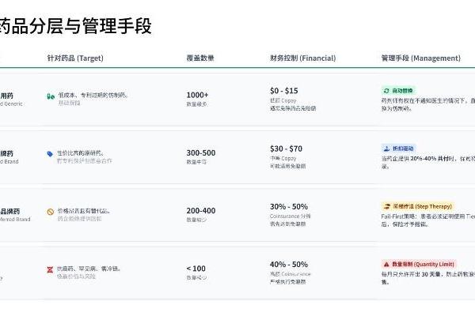Click the blue 折扣驱动 badge label

click(399, 149)
